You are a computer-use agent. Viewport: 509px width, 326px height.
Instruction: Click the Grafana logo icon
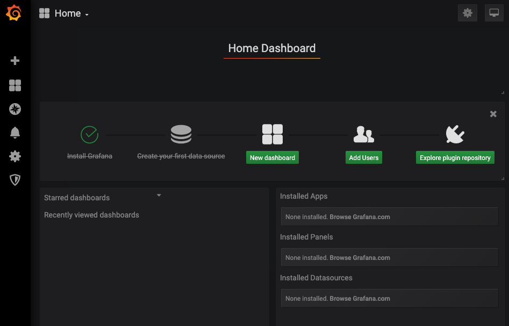tap(14, 13)
